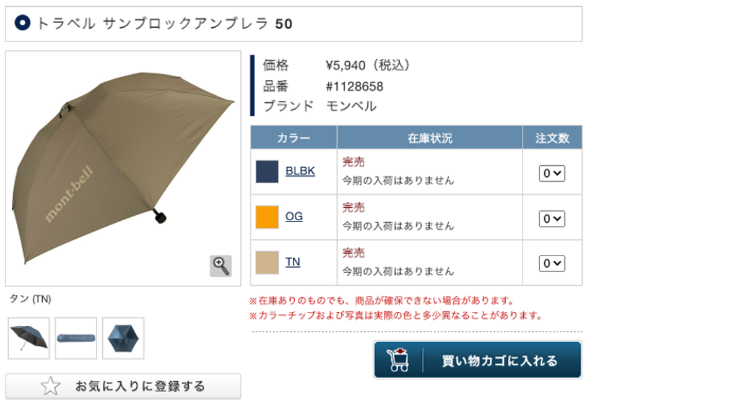Image resolution: width=743 pixels, height=404 pixels.
Task: Click the main tan umbrella product image
Action: pos(123,168)
